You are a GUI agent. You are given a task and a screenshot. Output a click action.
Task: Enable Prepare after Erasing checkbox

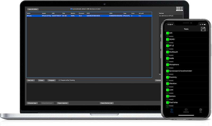click(59, 80)
